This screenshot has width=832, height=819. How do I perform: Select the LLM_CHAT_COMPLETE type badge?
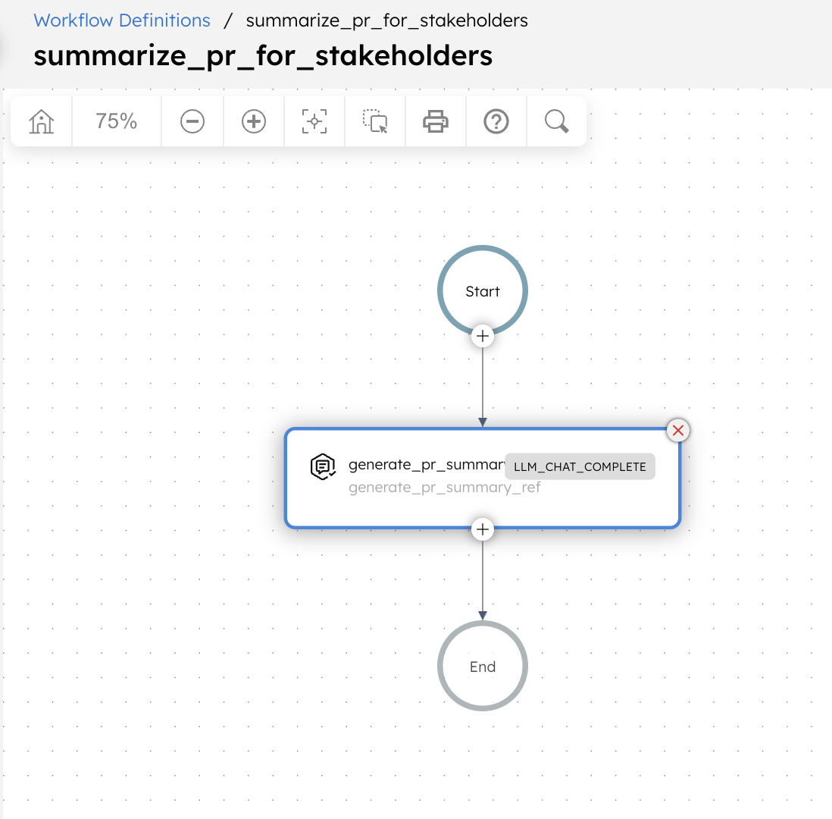580,466
